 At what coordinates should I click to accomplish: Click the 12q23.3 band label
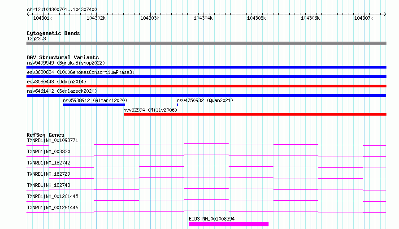pos(36,39)
